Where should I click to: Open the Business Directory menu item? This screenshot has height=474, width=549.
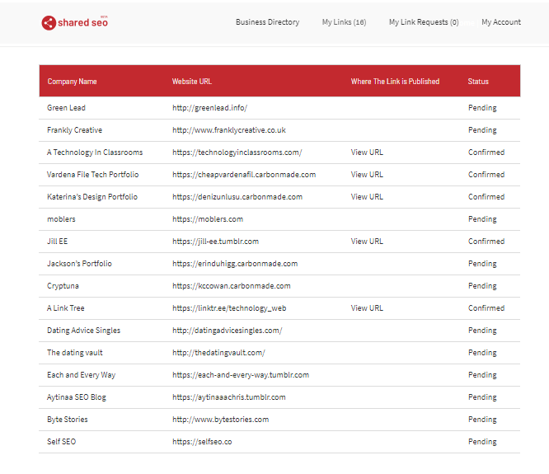pyautogui.click(x=267, y=22)
